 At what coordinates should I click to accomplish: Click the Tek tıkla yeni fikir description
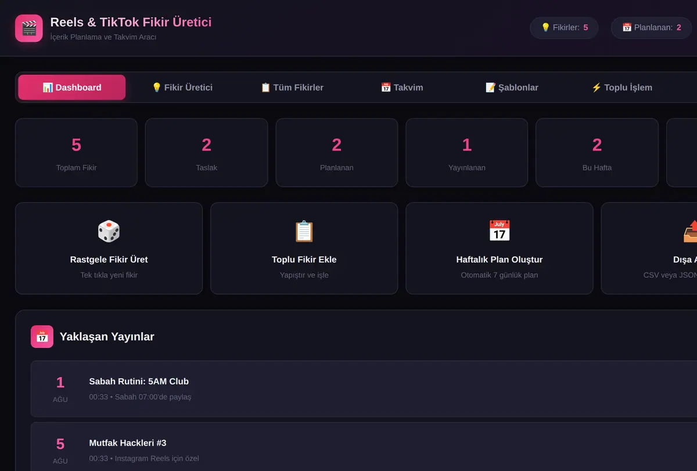109,275
